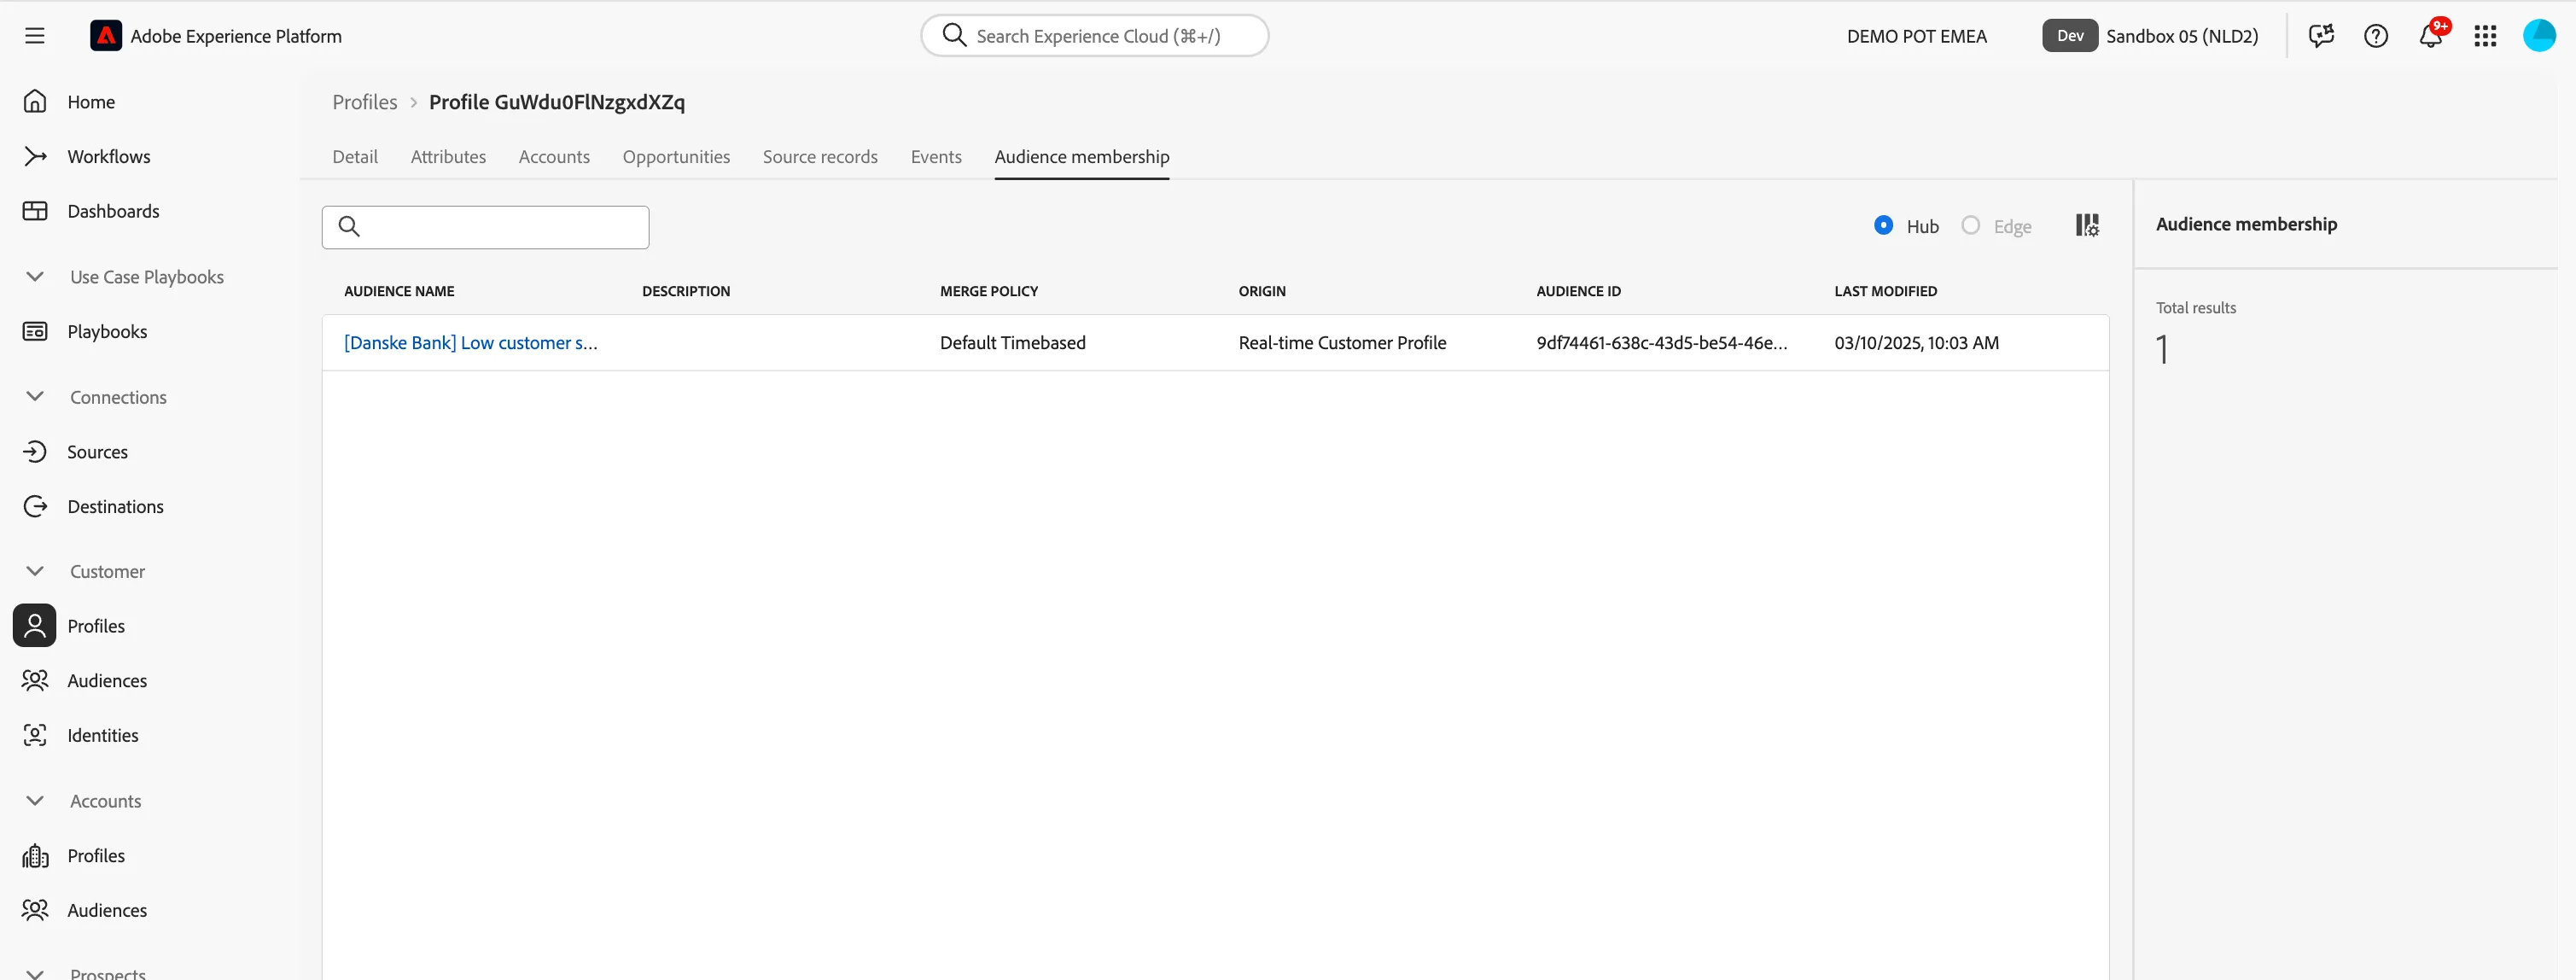Select Customer Profiles in the sidebar
Screen dimensions: 2576x980
point(96,626)
